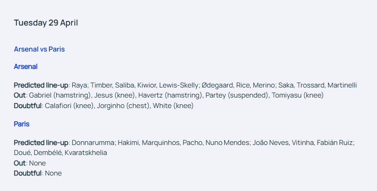Click the standalone Arsenal team heading link

click(x=26, y=67)
